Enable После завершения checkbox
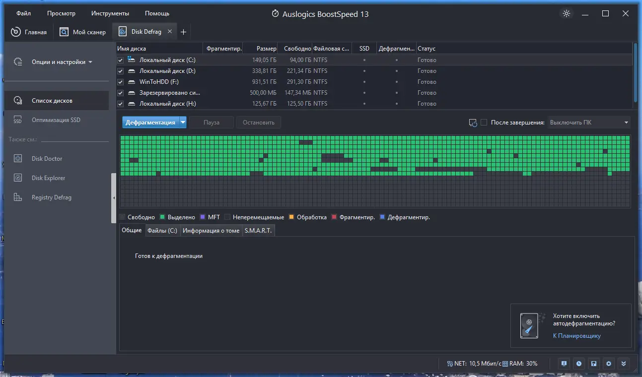 click(x=484, y=123)
